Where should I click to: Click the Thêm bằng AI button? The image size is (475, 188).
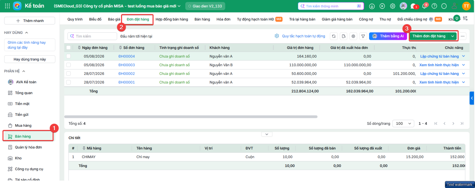coord(388,36)
